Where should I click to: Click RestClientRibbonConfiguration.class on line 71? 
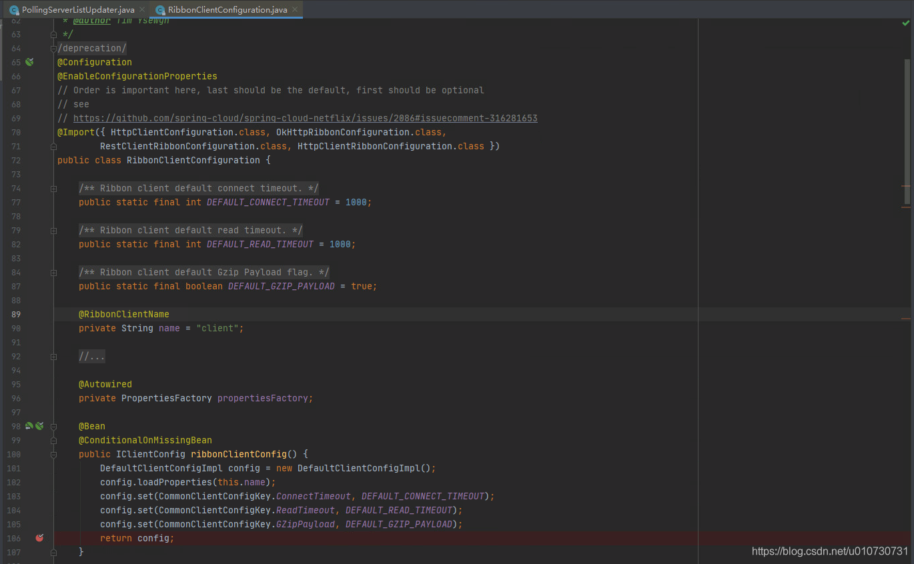tap(193, 146)
